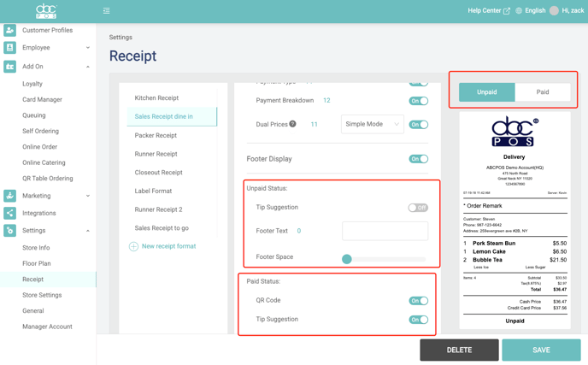Click the abcPOS logo in header

click(x=46, y=11)
